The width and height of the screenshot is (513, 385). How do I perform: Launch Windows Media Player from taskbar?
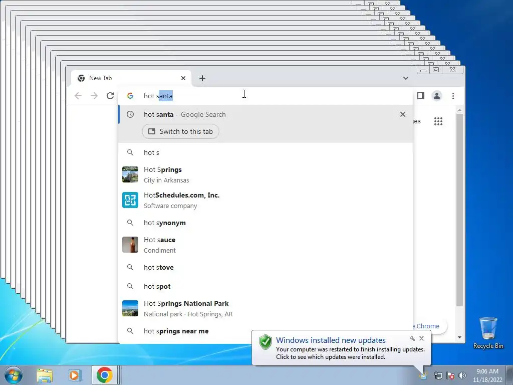(x=75, y=375)
